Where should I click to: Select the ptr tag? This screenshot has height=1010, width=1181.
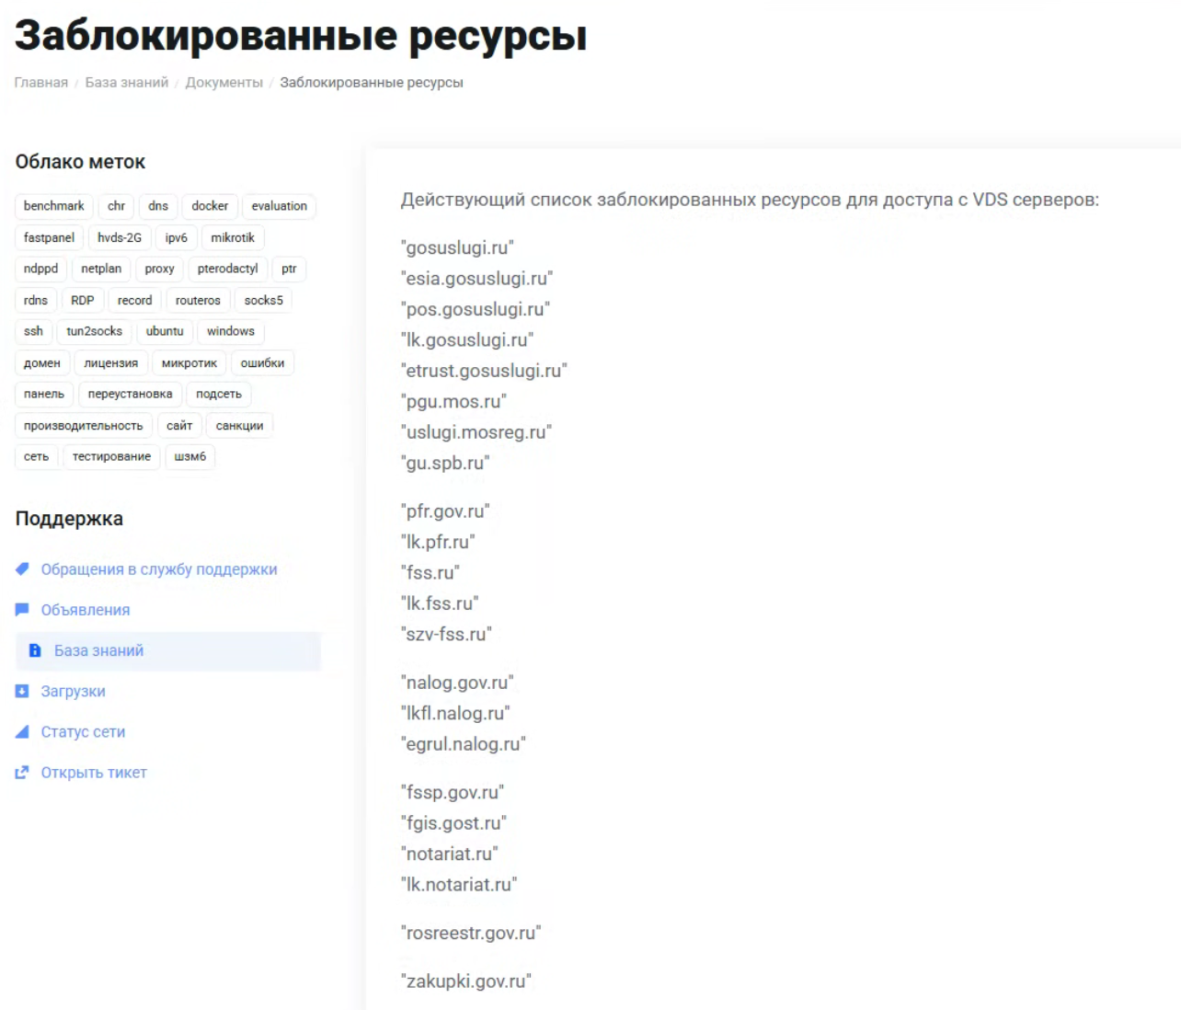pyautogui.click(x=289, y=269)
